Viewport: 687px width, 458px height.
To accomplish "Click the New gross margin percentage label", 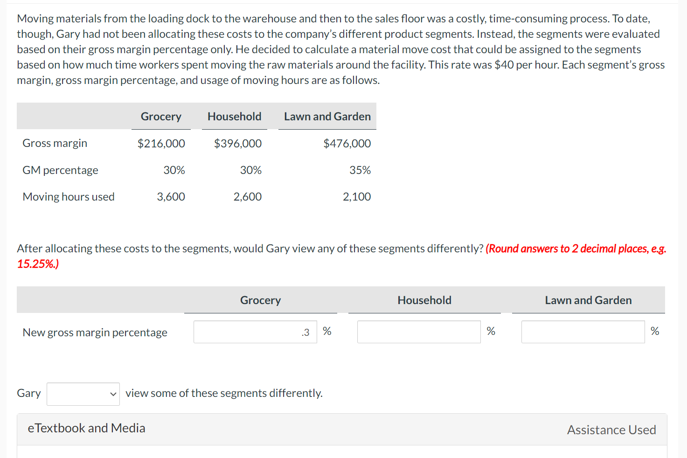I will click(95, 333).
